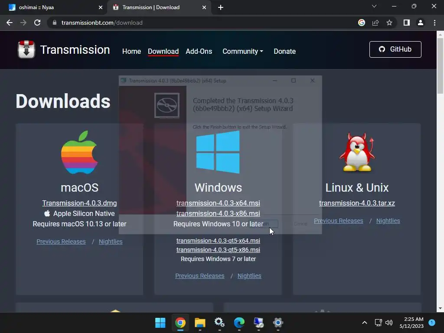Open the gears app icon on taskbar
The width and height of the screenshot is (444, 333).
tap(219, 323)
